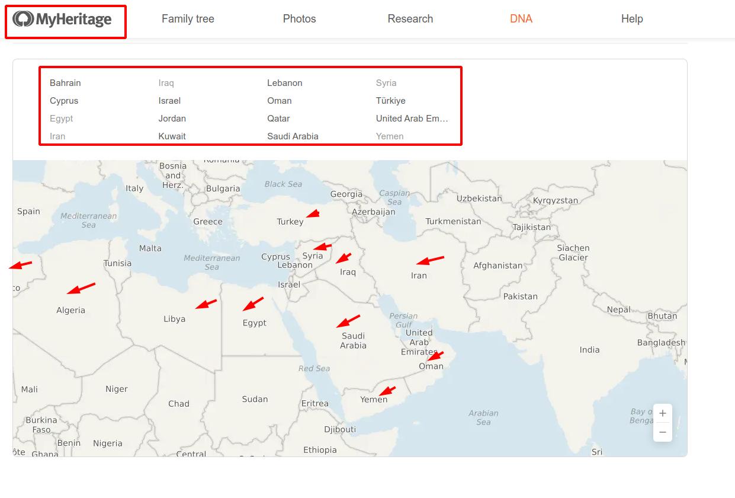The height and width of the screenshot is (498, 735).
Task: Open the Family tree menu
Action: point(188,19)
